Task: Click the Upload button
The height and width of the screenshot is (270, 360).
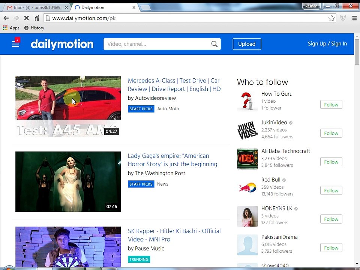Action: [247, 44]
